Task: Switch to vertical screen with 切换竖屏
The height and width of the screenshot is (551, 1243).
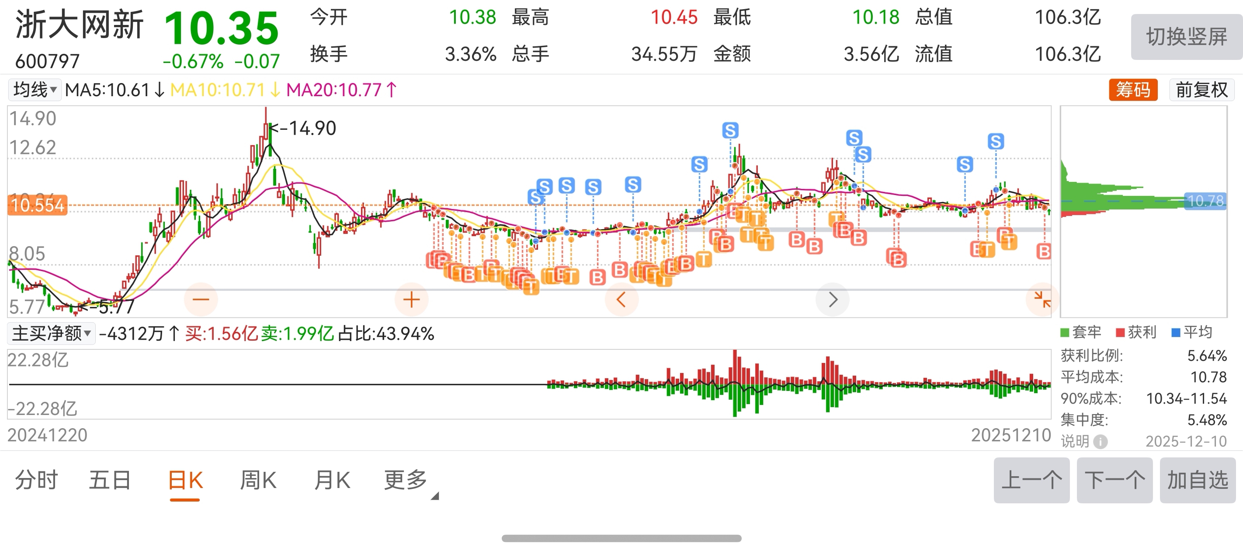Action: click(1186, 37)
